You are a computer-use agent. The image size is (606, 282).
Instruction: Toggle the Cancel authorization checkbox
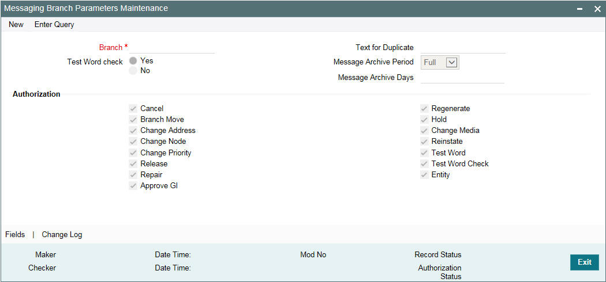click(x=133, y=109)
